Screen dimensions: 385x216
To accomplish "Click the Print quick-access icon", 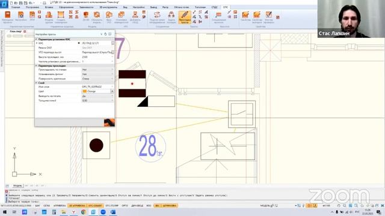I will (x=44, y=2).
